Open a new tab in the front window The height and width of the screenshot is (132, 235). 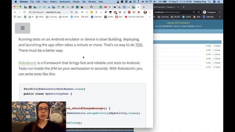tap(144, 7)
